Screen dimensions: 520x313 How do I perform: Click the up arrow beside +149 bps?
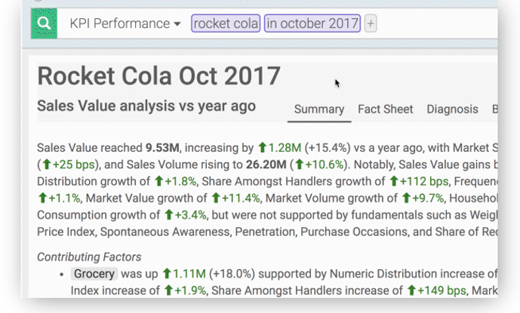pos(412,290)
